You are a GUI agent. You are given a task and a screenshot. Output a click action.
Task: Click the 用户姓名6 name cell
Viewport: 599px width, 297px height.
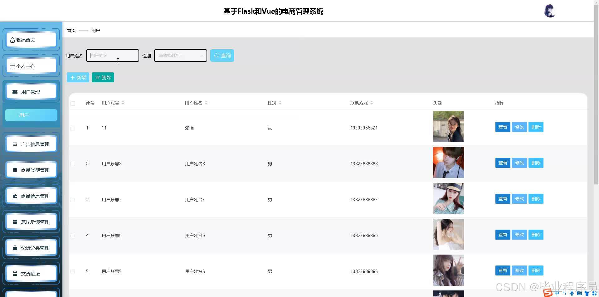pyautogui.click(x=195, y=236)
